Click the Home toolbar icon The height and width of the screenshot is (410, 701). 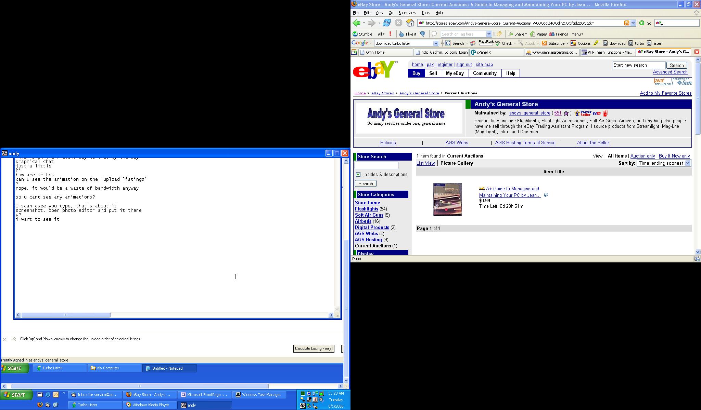click(x=410, y=23)
